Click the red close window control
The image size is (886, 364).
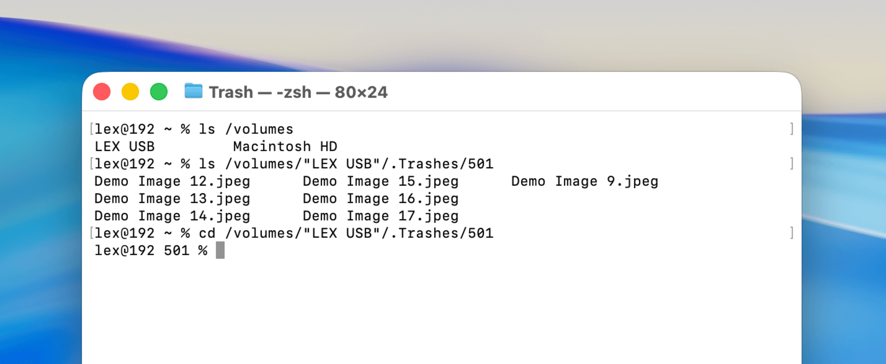pos(102,92)
